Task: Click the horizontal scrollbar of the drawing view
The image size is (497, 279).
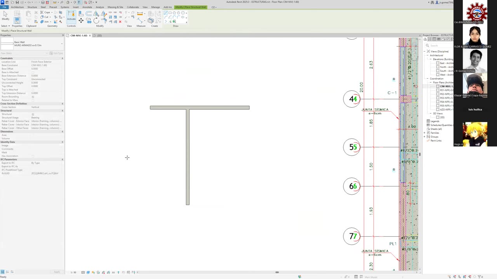Action: [277, 272]
